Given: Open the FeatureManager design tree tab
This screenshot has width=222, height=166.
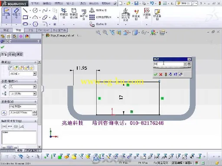Looking at the screenshot, I should click(3, 36).
